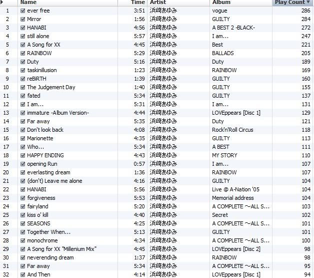The image size is (314, 278).
Task: Disable the "still alone" track checkbox
Action: (23, 36)
